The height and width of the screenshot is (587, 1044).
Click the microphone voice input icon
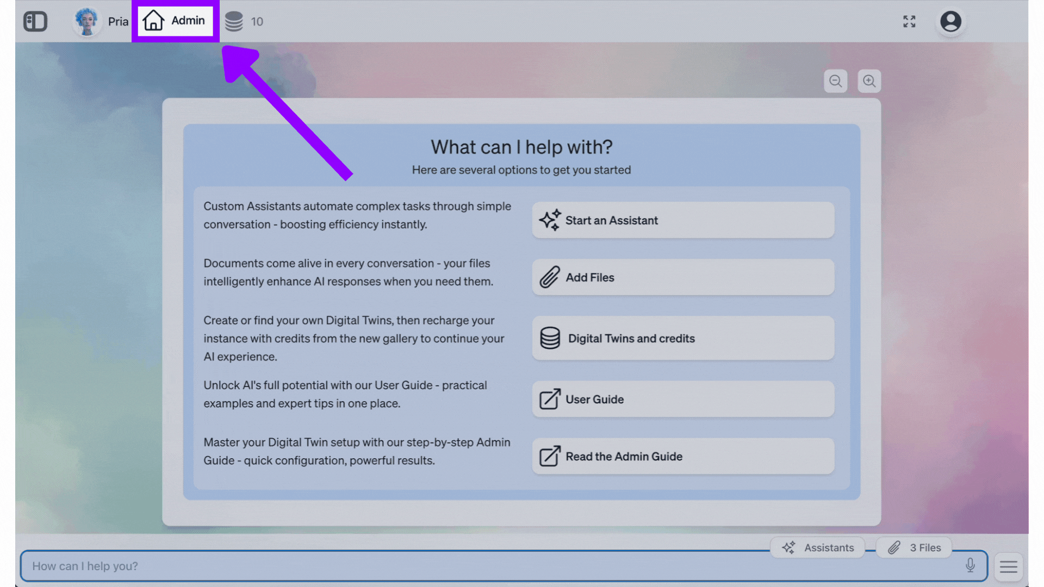coord(970,566)
